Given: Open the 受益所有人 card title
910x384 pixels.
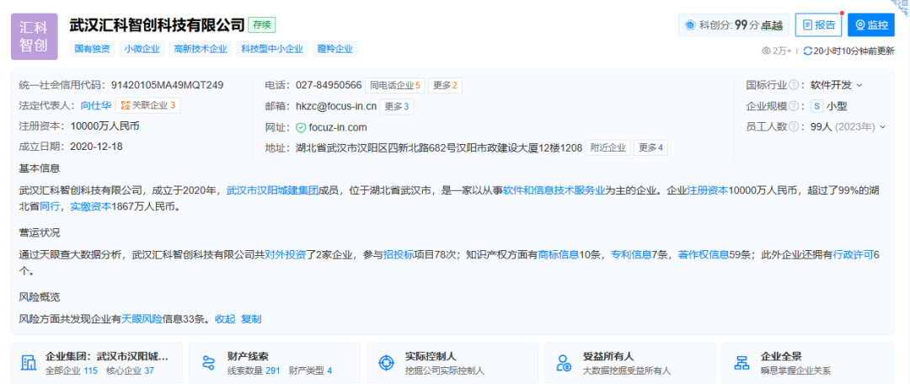Looking at the screenshot, I should pos(608,357).
